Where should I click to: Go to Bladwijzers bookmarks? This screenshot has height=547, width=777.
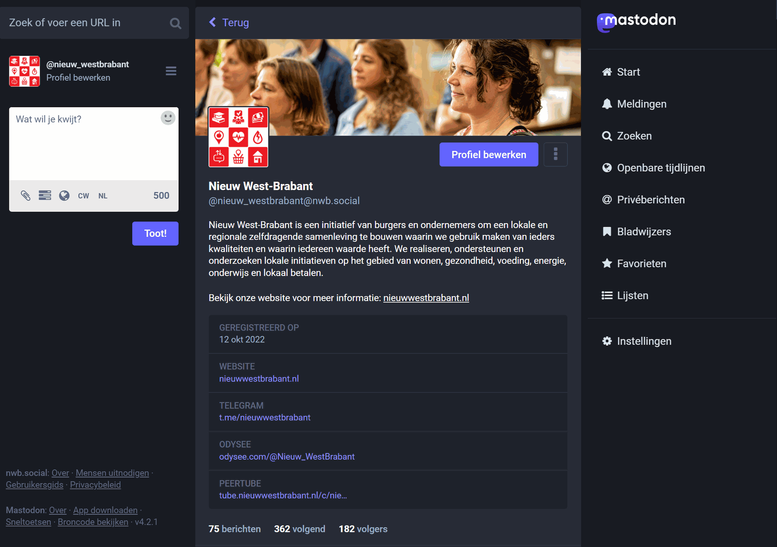(x=643, y=232)
